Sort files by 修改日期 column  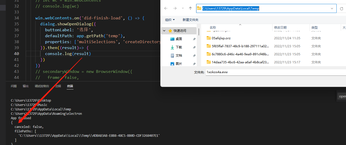(280, 27)
